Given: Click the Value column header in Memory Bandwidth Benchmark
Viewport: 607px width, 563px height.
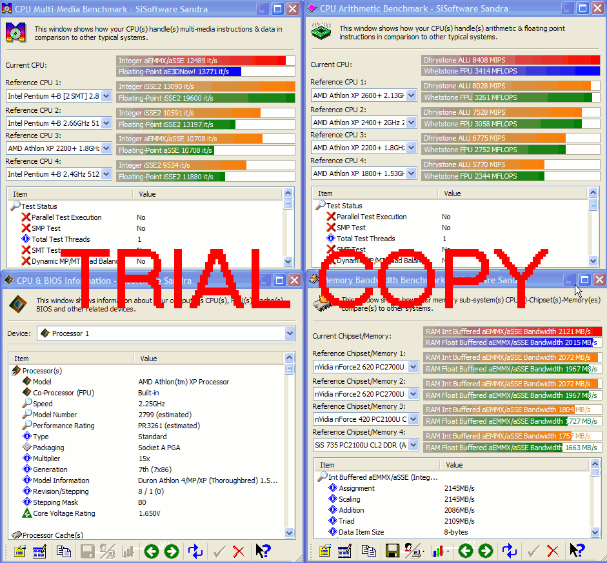Looking at the screenshot, I should click(x=514, y=465).
